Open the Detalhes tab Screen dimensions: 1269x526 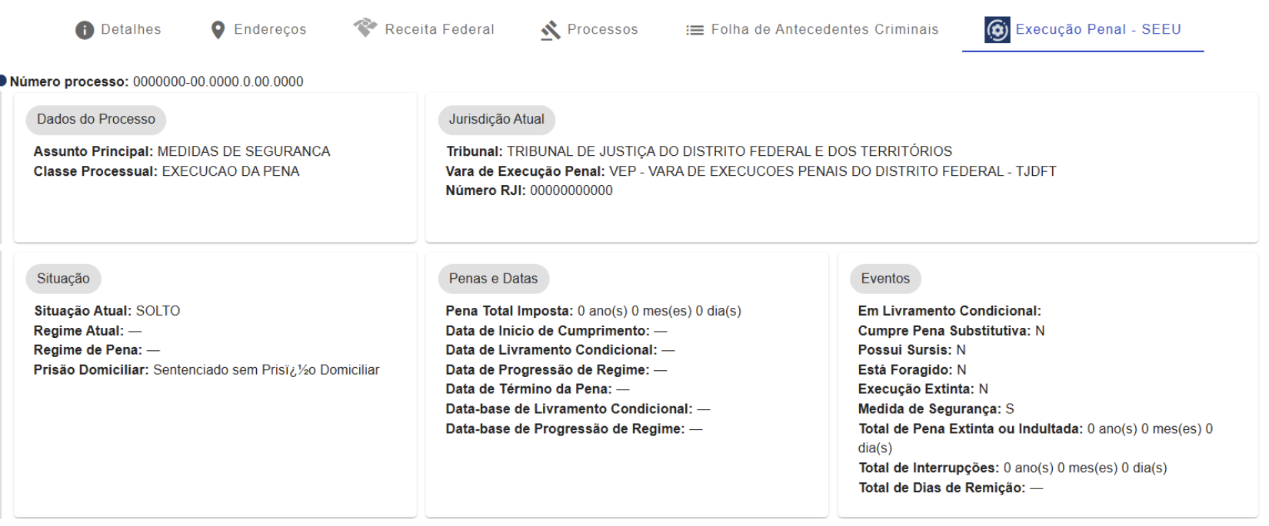click(x=132, y=30)
